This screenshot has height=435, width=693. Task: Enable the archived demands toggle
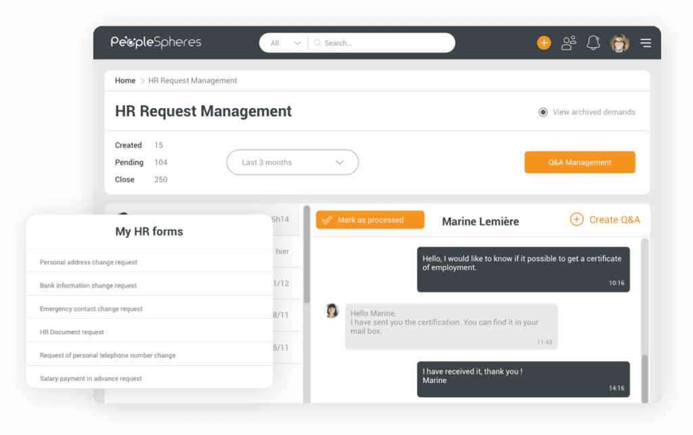[x=543, y=112]
